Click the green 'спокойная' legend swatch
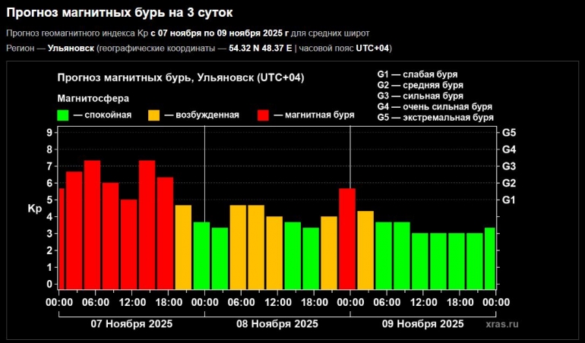Viewport: 585px width, 343px height. coord(64,115)
